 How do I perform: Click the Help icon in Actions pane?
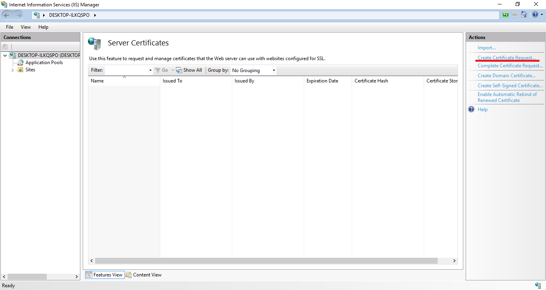(471, 110)
